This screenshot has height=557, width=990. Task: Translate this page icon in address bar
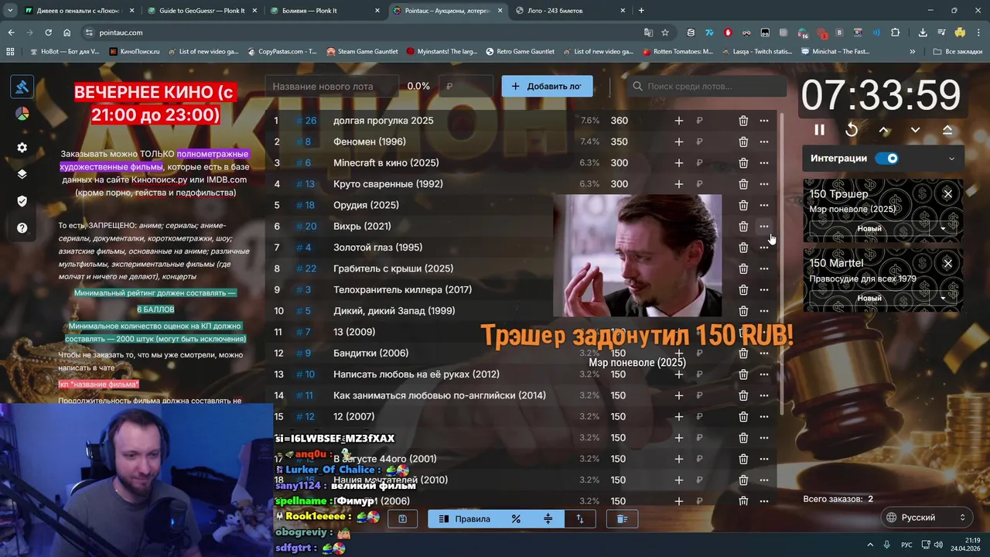point(648,32)
